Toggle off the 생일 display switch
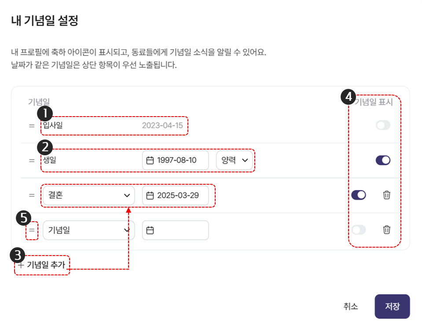 tap(383, 161)
